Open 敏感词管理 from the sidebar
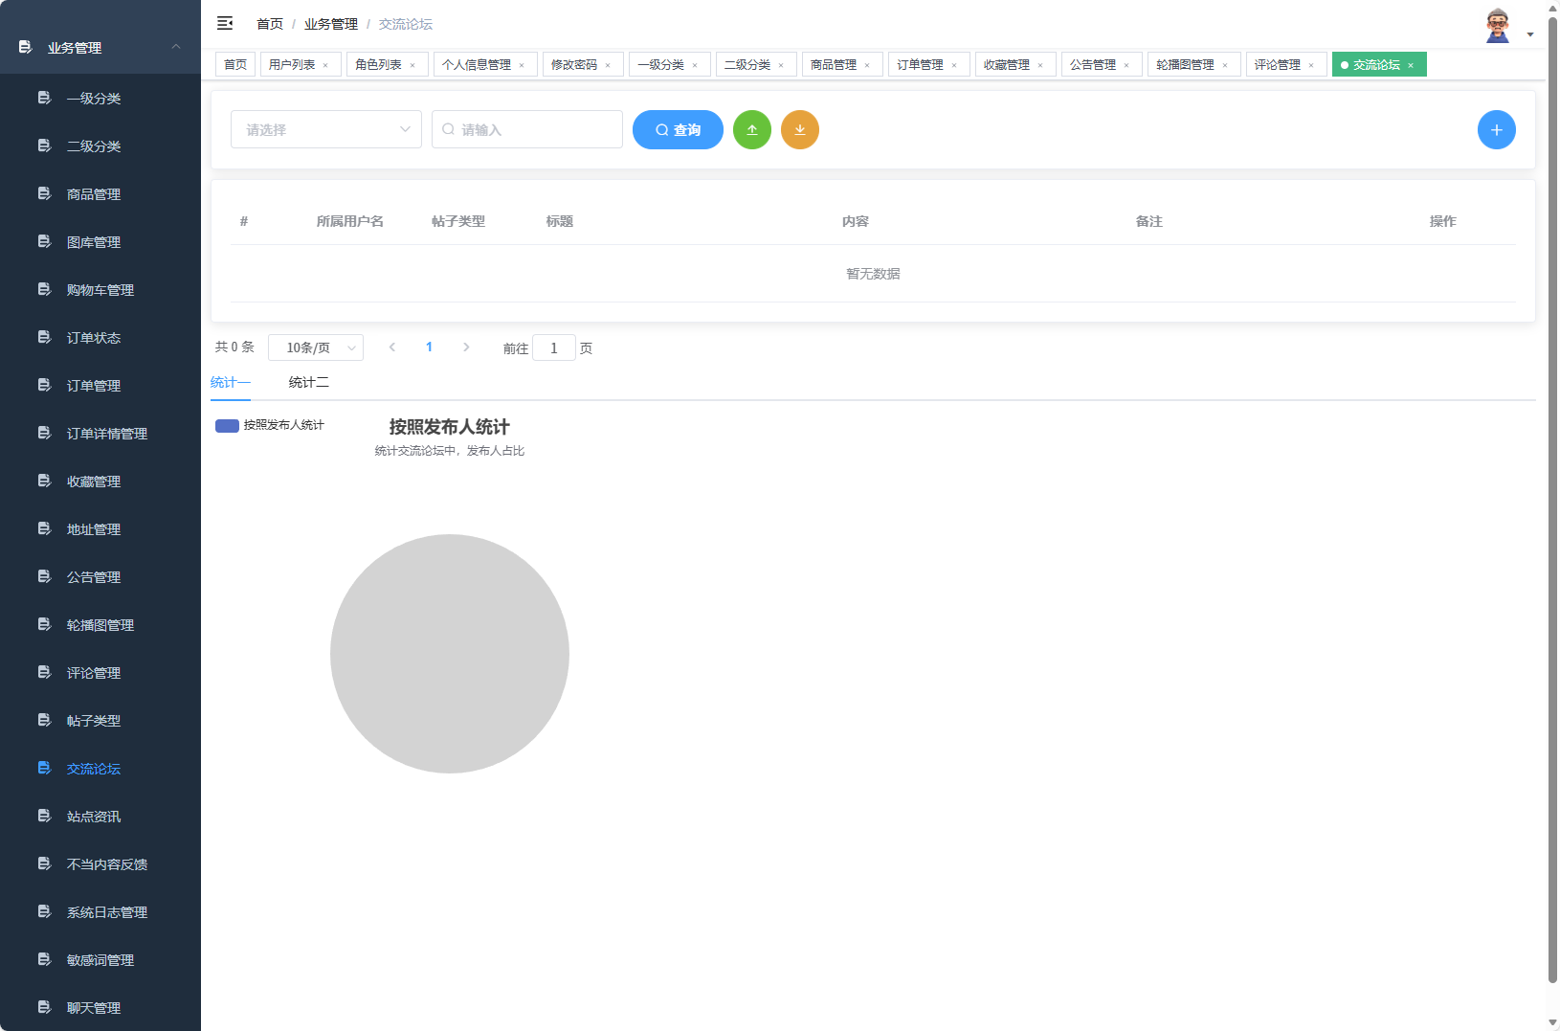 (x=99, y=959)
